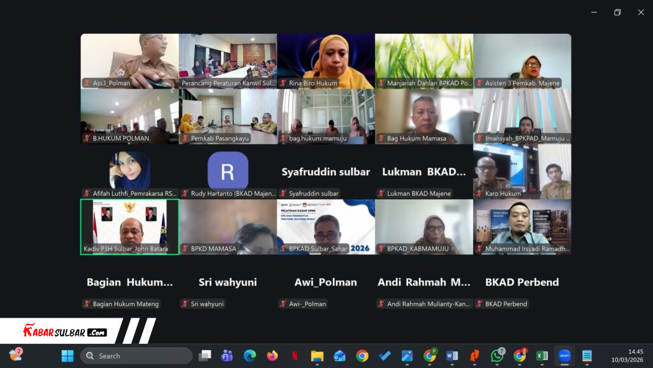Select Kadiv P3H Sulbar_John Batara video tile
The height and width of the screenshot is (368, 653).
[x=129, y=226]
